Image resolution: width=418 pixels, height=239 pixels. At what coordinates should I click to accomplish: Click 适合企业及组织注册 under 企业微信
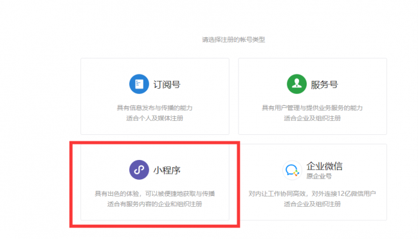[x=312, y=204]
